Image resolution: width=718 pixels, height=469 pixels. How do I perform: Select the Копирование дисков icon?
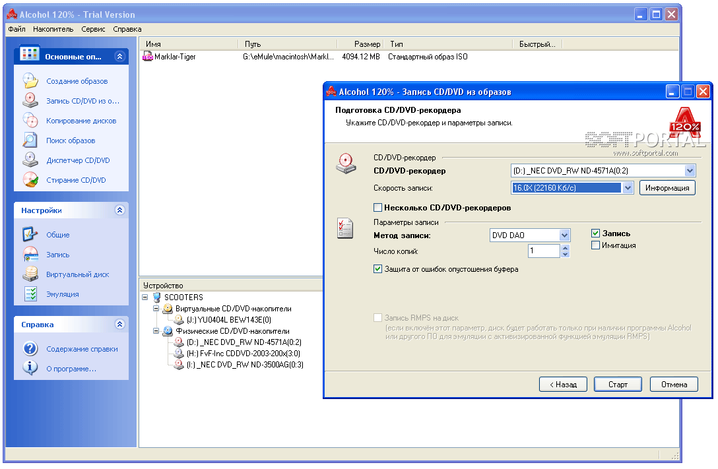pos(30,120)
